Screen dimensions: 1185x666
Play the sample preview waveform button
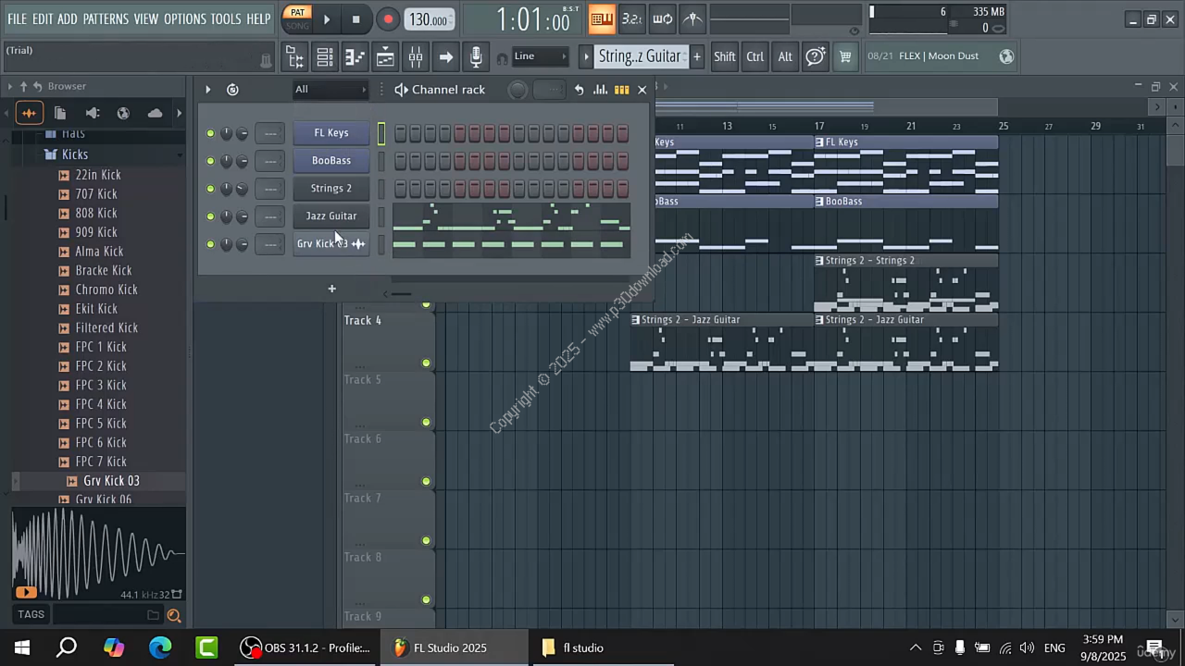(x=25, y=592)
